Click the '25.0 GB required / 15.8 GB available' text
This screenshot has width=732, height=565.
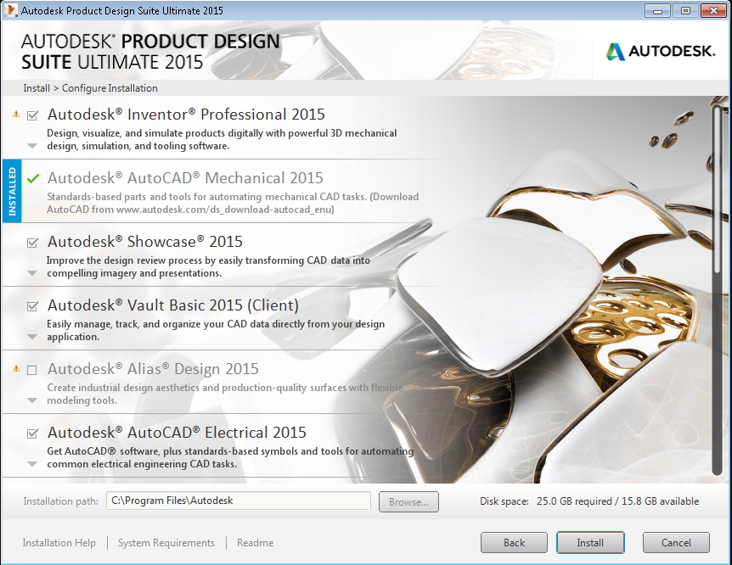click(x=617, y=501)
